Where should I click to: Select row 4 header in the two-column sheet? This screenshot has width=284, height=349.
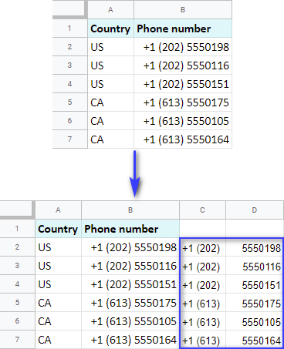point(70,84)
